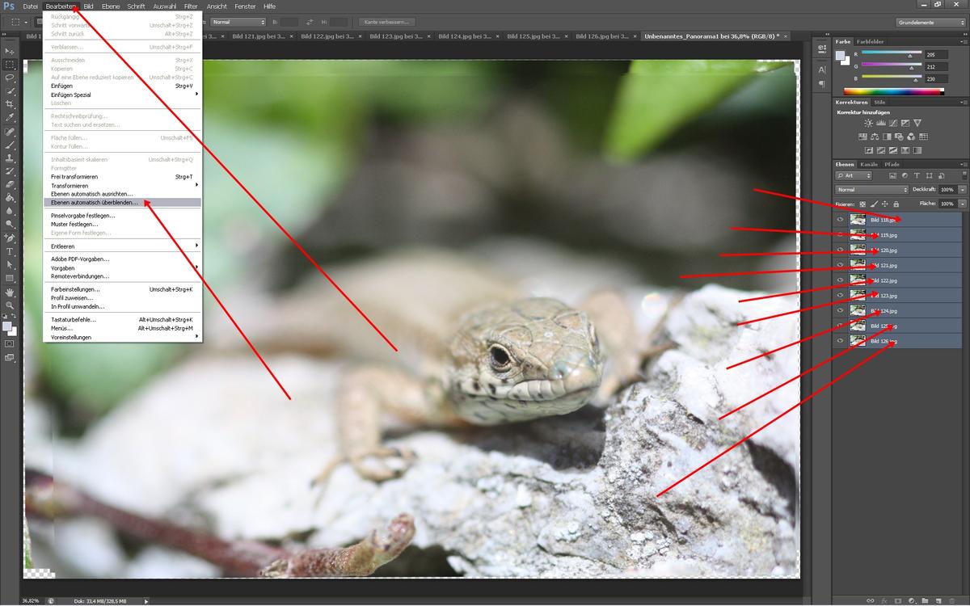Select the Brush tool
Viewport: 970px width, 606px height.
(10, 144)
